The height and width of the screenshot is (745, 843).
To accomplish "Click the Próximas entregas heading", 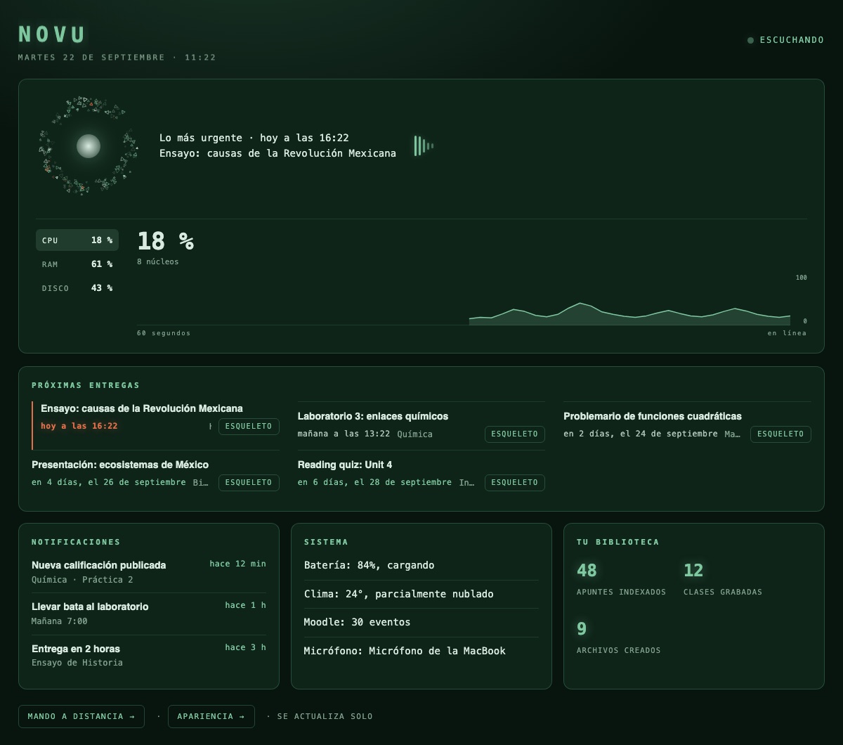I will pyautogui.click(x=86, y=385).
